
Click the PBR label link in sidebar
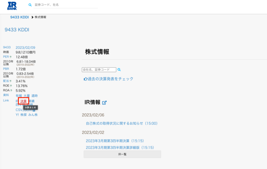point(6,69)
